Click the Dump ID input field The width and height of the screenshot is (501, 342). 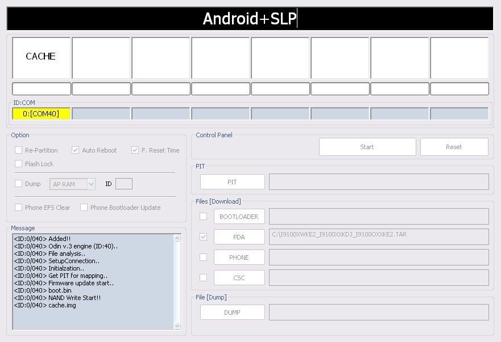[124, 184]
